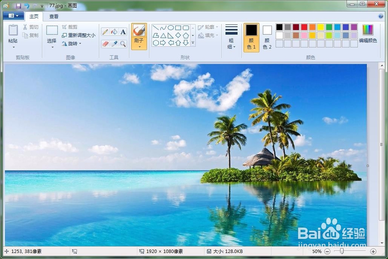388x259 pixels.
Task: Select the Magnifier tool
Action: tap(123, 44)
